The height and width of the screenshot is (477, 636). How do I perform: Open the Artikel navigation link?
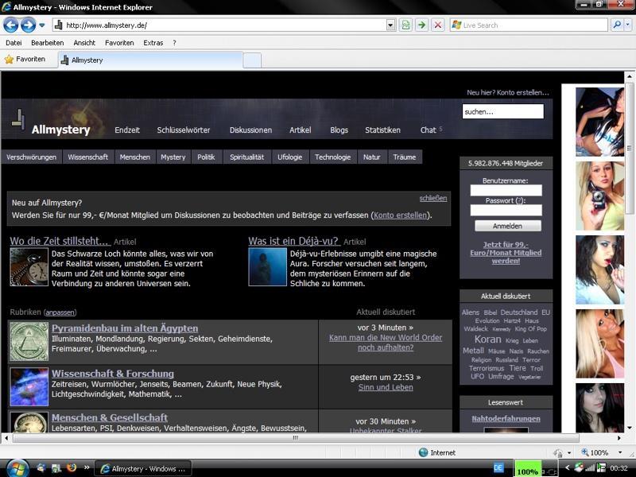(x=301, y=130)
